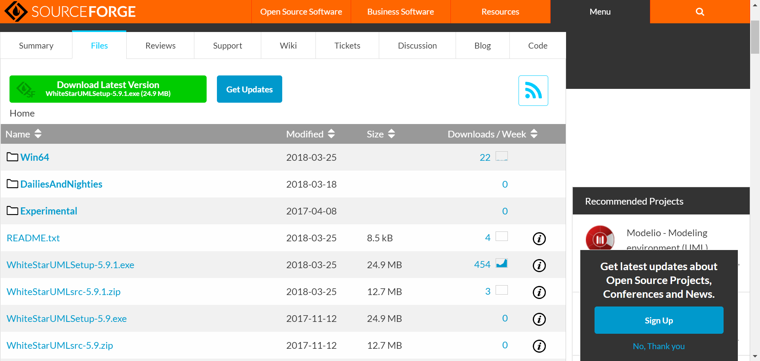Image resolution: width=760 pixels, height=361 pixels.
Task: Show info for WhiteStarUMLsrc-5.9.zip
Action: pyautogui.click(x=539, y=346)
